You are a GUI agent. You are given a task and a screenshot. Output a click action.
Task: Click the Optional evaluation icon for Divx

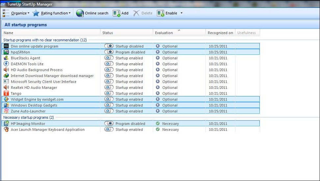point(158,46)
